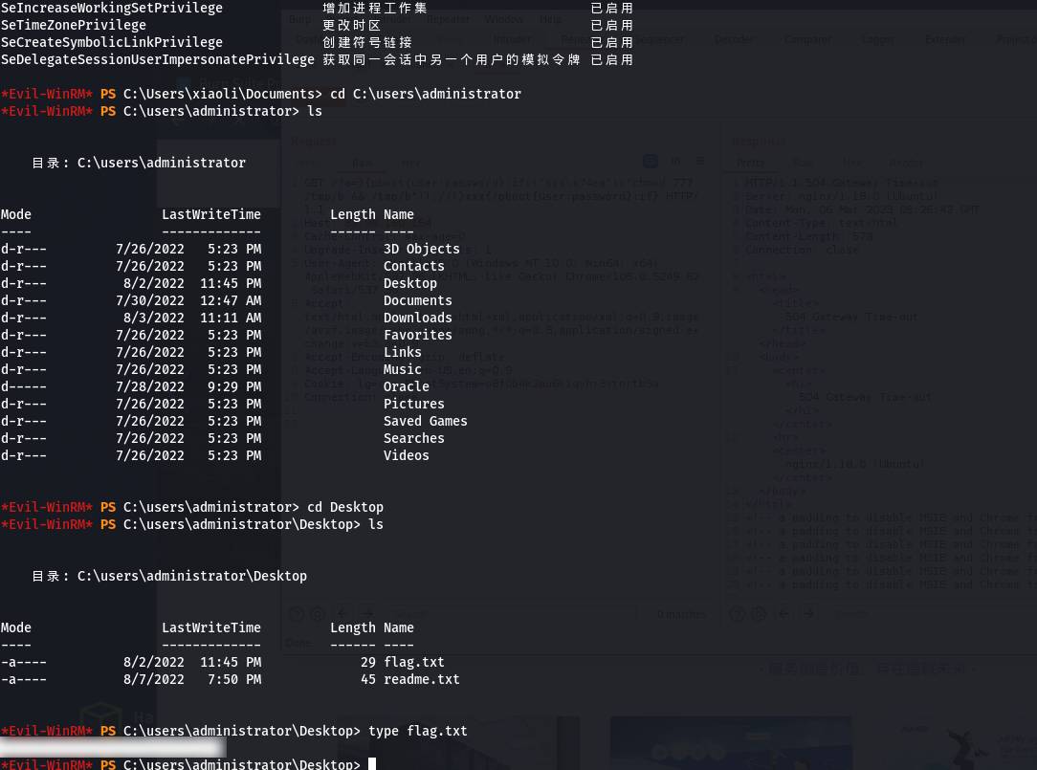The height and width of the screenshot is (770, 1037).
Task: Click the 创建符号链接 privilege description
Action: pyautogui.click(x=367, y=42)
